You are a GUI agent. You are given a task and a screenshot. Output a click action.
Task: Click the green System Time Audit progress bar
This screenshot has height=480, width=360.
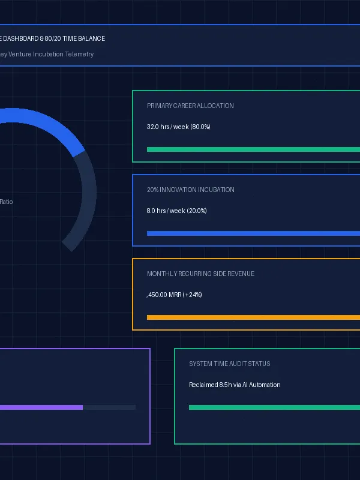[x=274, y=407]
